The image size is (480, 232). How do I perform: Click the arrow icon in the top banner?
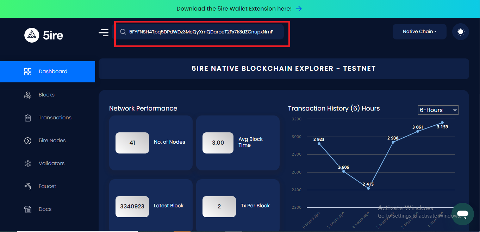299,8
